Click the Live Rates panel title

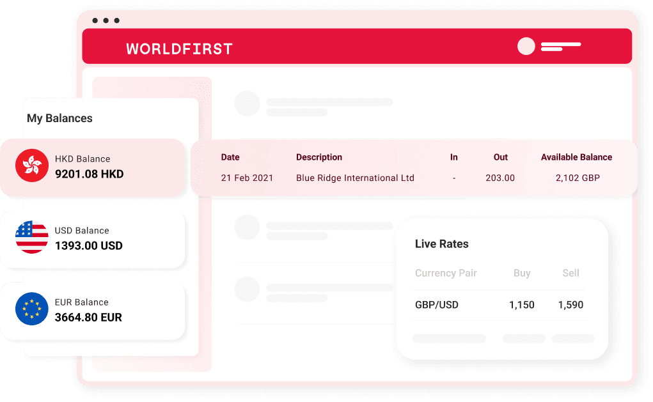coord(442,244)
